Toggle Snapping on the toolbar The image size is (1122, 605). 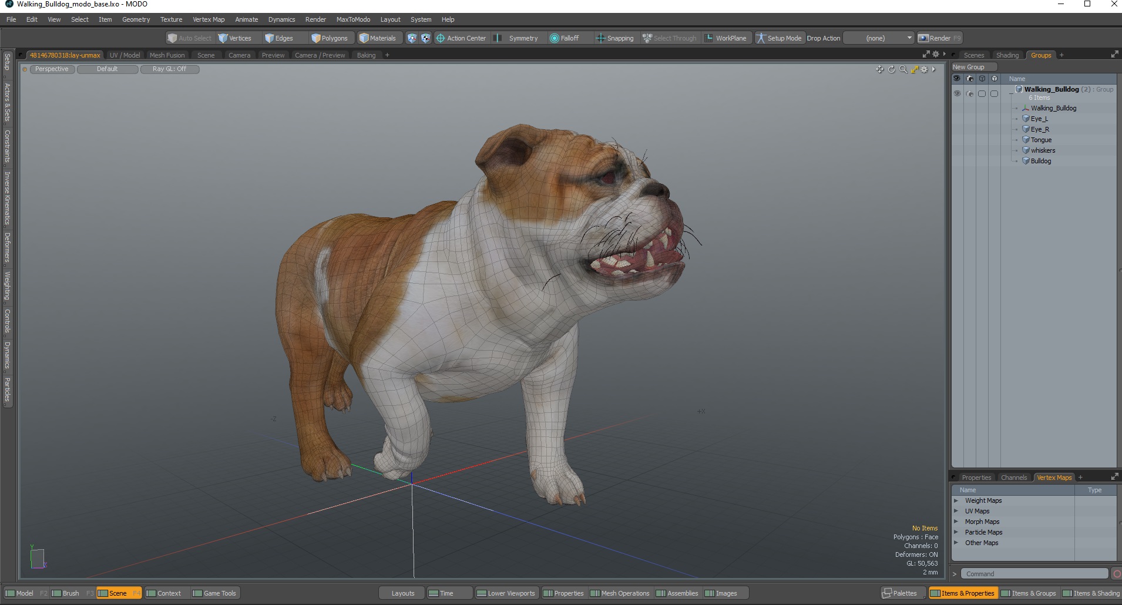(615, 38)
